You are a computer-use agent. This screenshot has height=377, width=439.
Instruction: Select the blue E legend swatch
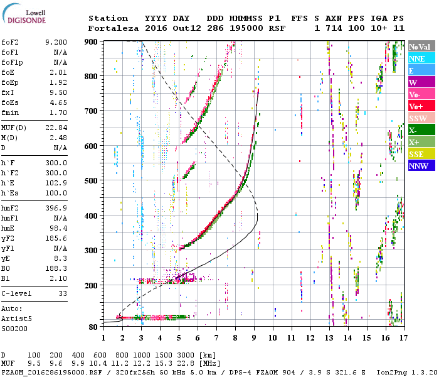pyautogui.click(x=421, y=70)
